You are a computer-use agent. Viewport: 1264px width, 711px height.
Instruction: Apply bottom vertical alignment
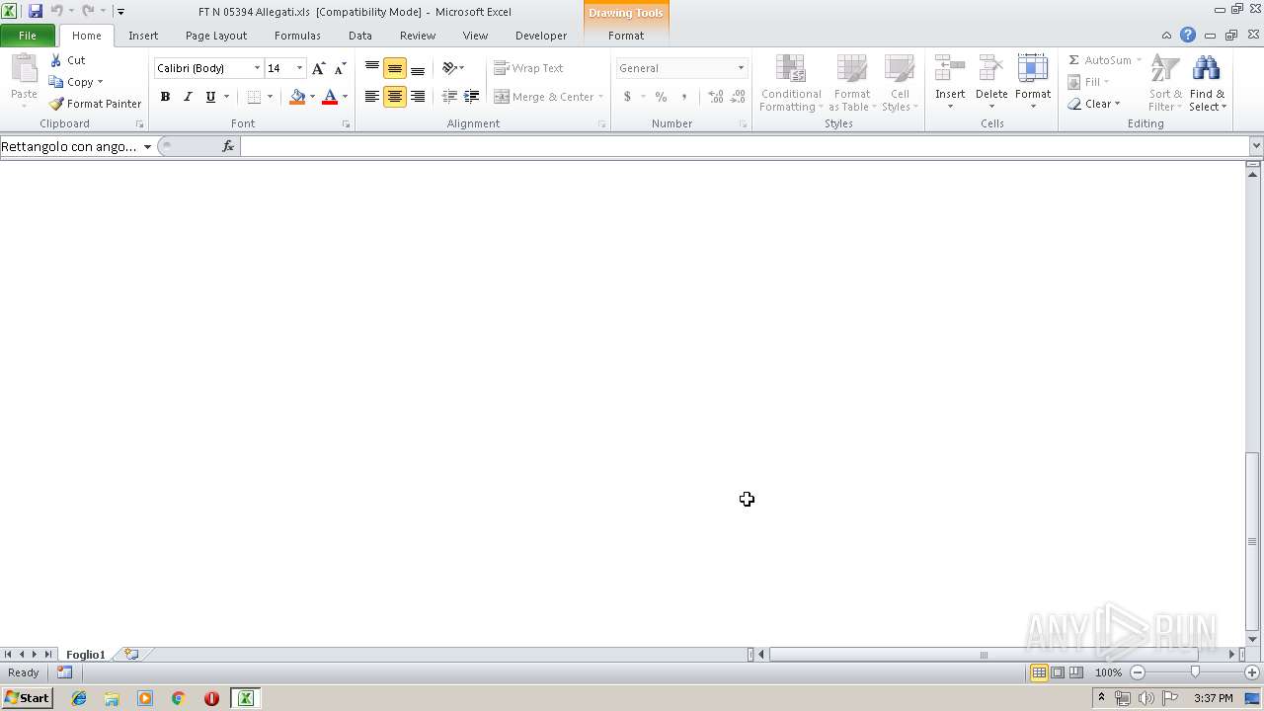pos(418,68)
